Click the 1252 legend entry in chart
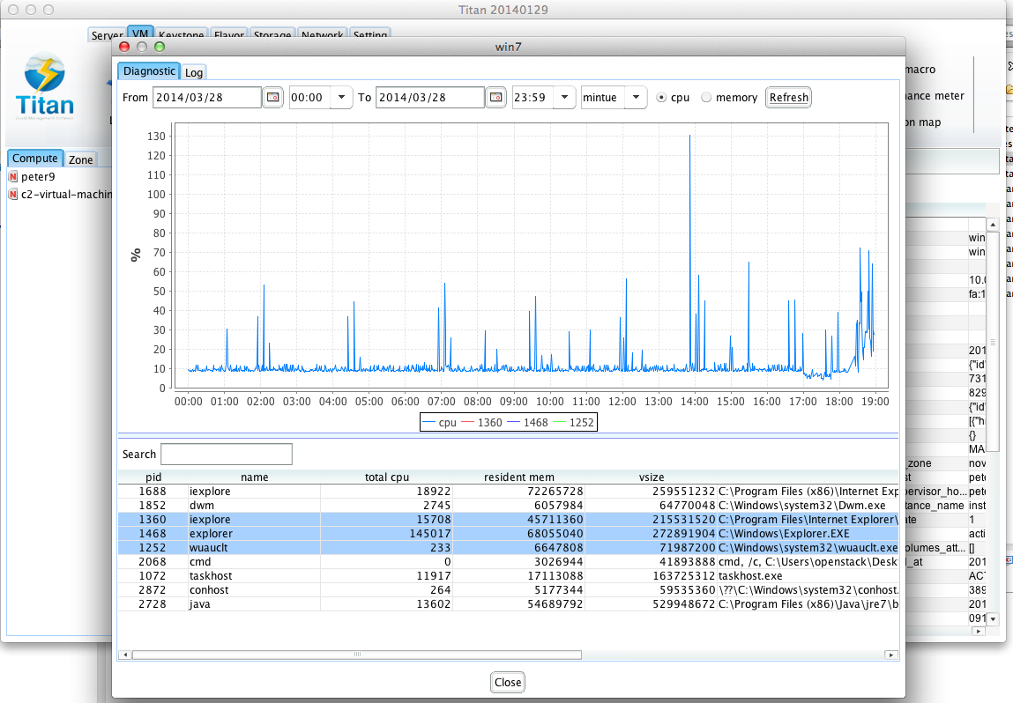 click(x=574, y=423)
